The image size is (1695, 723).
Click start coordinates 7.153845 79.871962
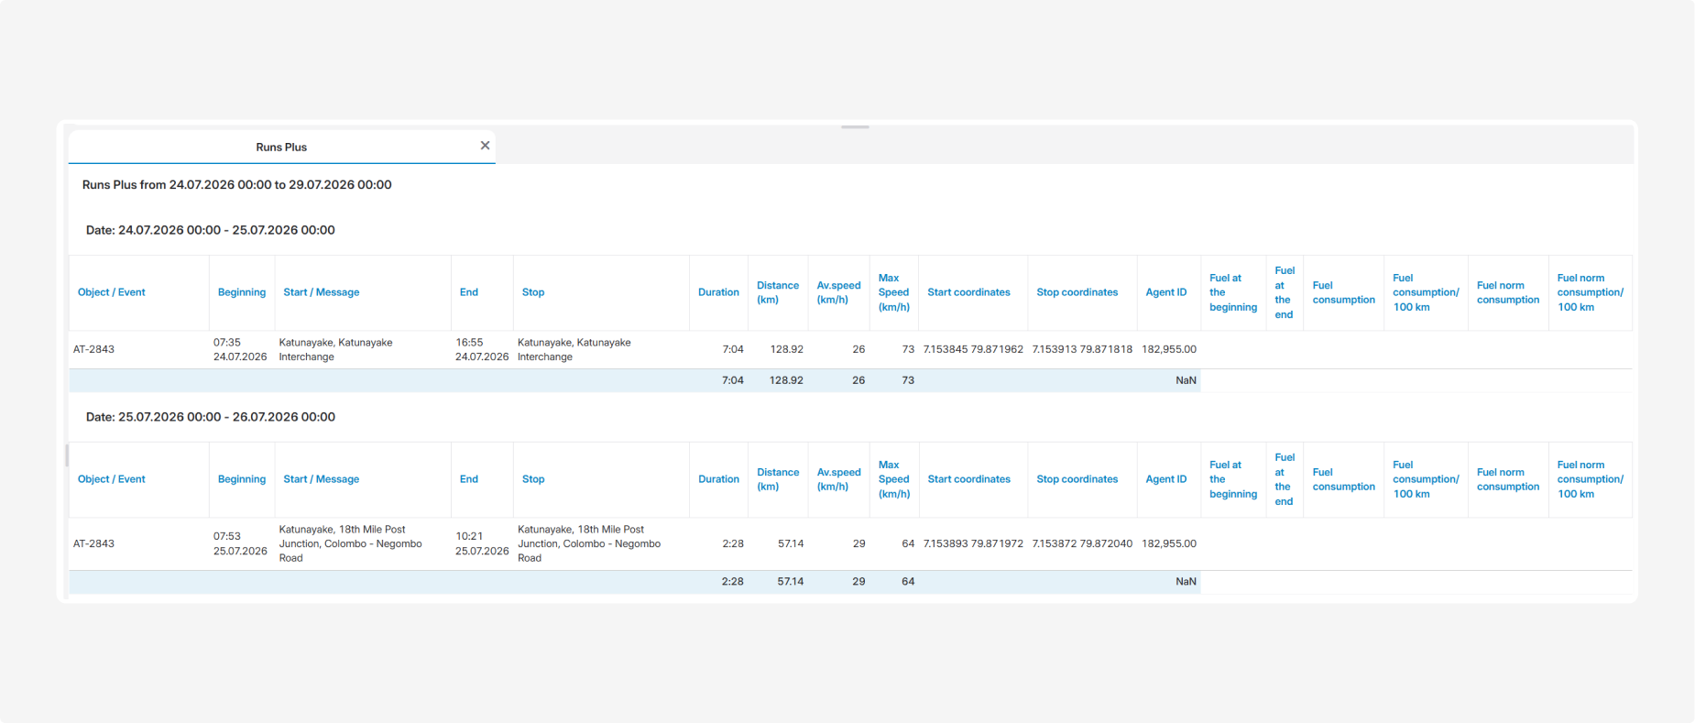point(973,349)
